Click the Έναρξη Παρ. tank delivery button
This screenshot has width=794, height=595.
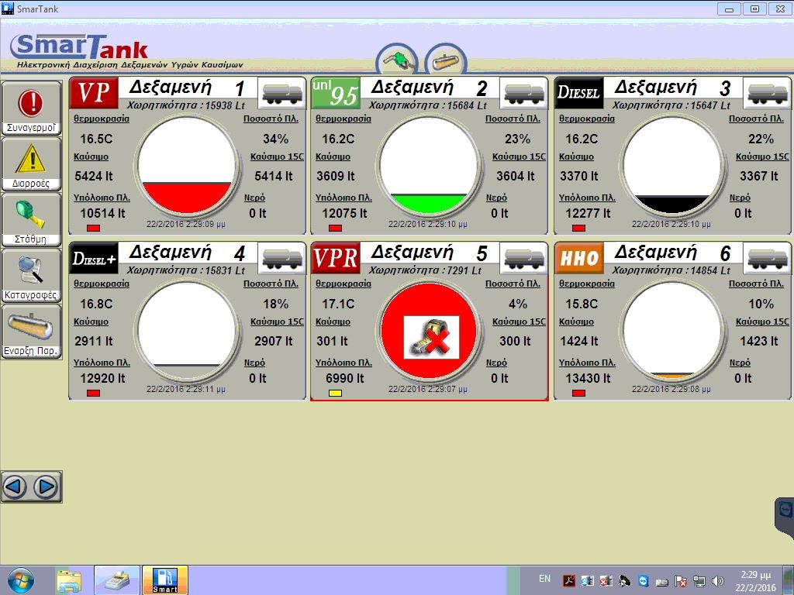31,332
